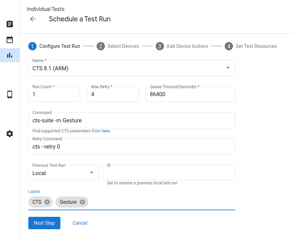Open the CTS parameters here link
292x243 pixels.
(x=106, y=131)
